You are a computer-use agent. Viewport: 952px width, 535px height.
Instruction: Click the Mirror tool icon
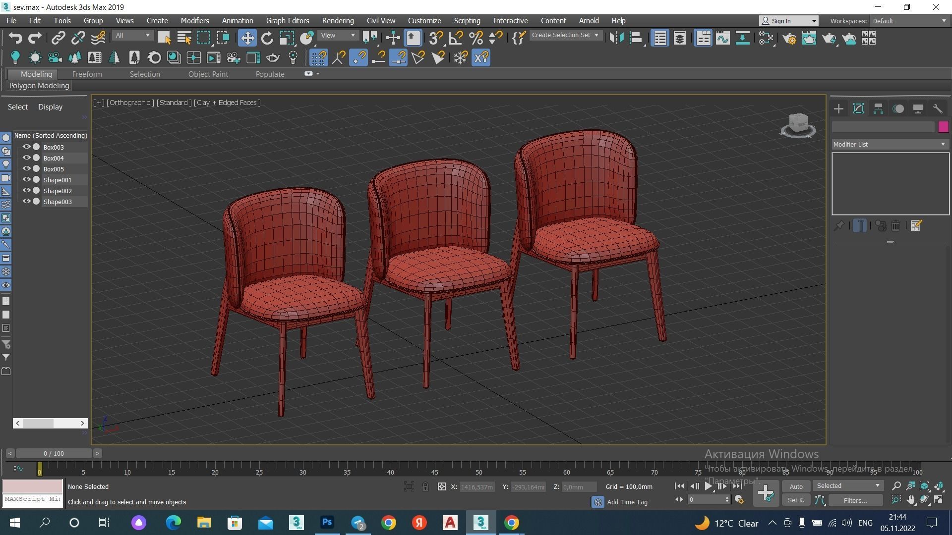(x=616, y=38)
